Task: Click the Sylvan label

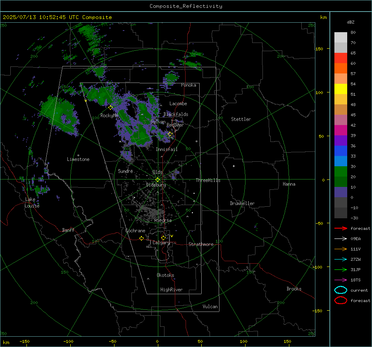Action: [158, 122]
